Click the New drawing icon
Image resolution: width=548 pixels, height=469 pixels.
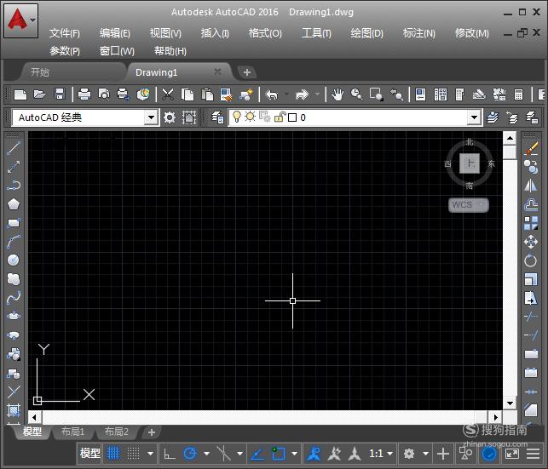coord(20,94)
